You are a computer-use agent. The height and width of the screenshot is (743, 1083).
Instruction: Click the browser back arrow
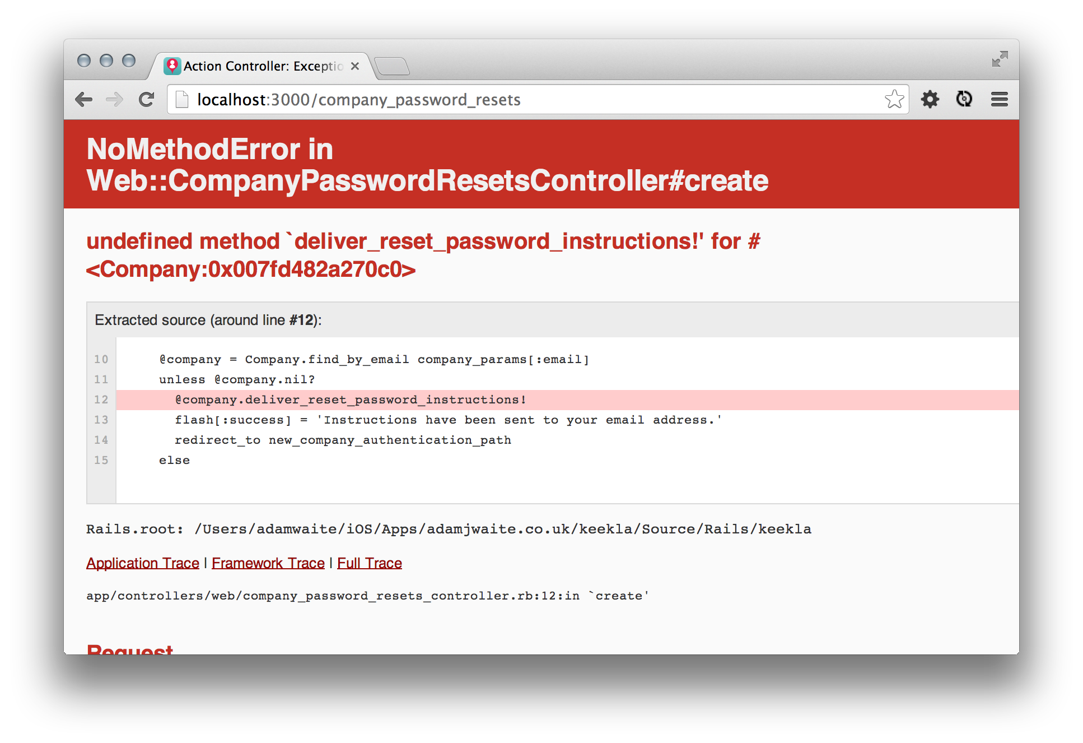[x=84, y=100]
